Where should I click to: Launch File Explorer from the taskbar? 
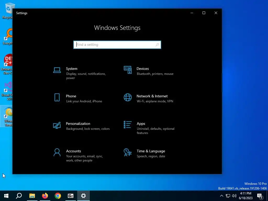click(32, 196)
